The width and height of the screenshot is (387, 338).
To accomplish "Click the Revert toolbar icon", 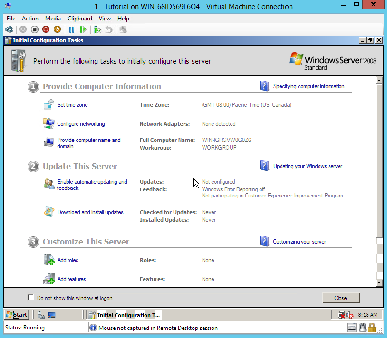I will coord(109,29).
